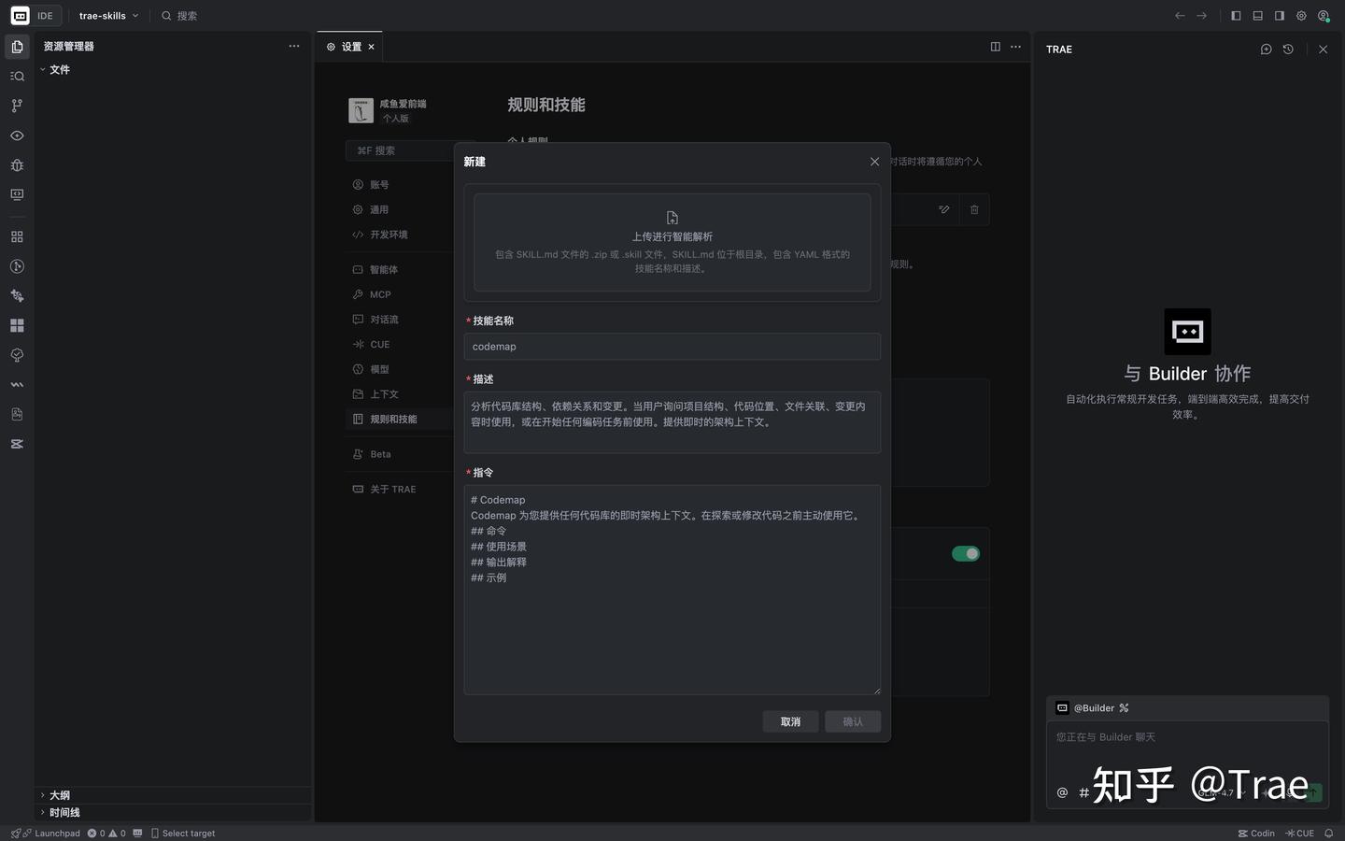Open 智能体 settings section

[x=384, y=270]
